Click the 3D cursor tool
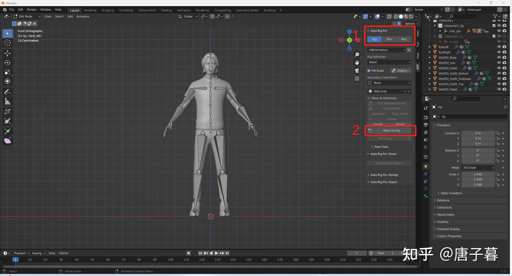This screenshot has width=512, height=276. [7, 43]
